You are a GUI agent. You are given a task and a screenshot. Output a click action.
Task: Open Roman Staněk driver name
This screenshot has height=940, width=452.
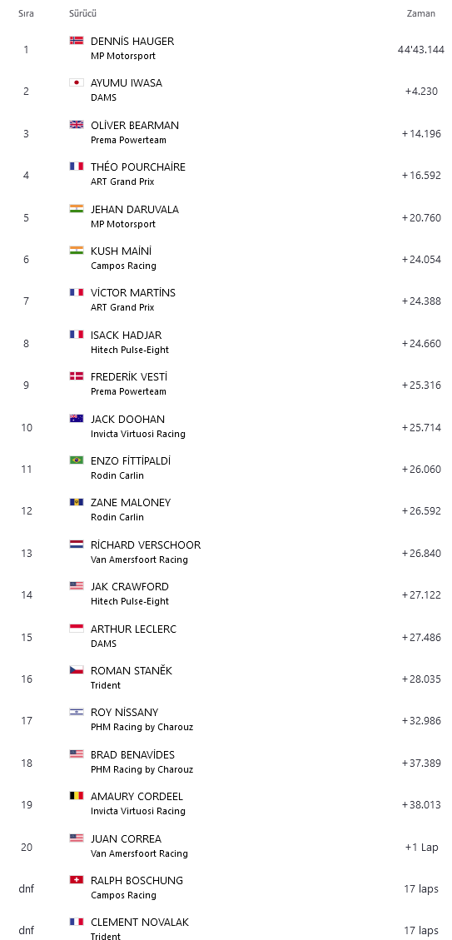point(132,671)
